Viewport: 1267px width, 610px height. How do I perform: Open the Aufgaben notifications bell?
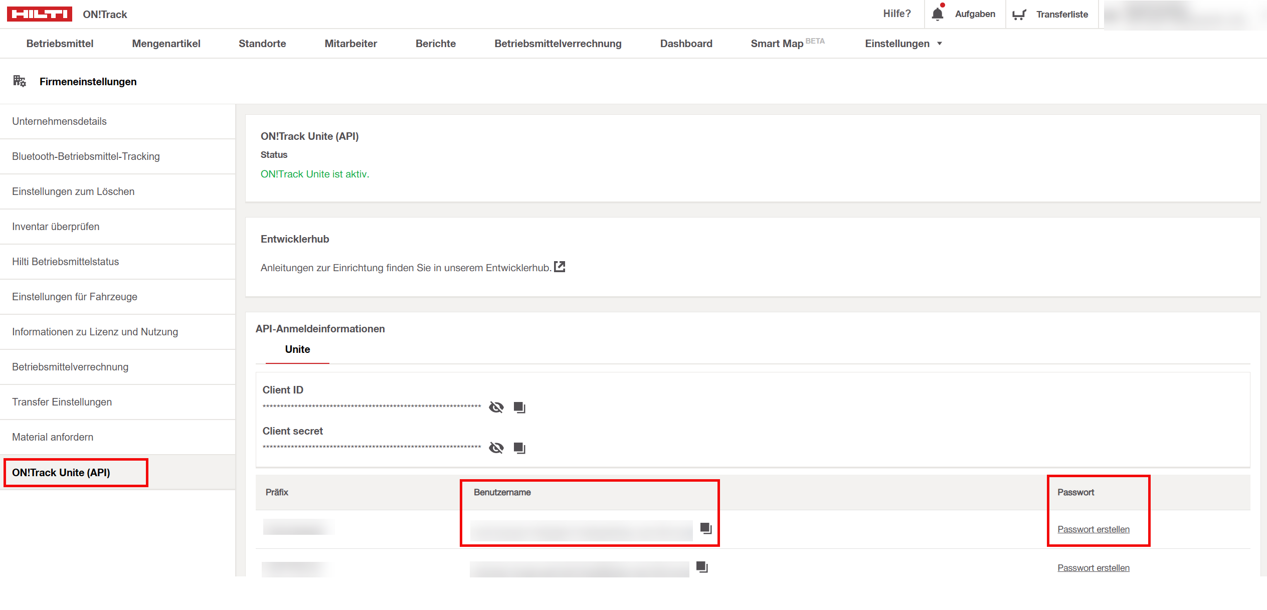(937, 14)
